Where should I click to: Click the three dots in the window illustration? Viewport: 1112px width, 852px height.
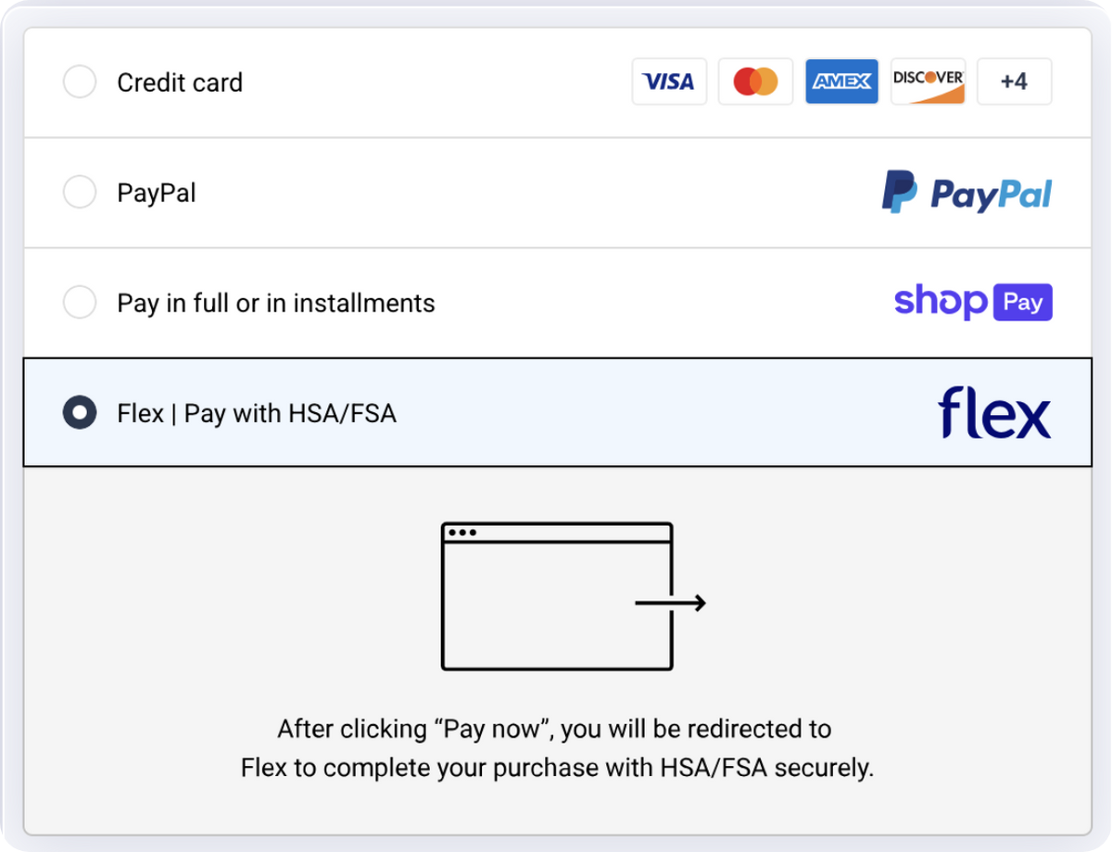461,532
